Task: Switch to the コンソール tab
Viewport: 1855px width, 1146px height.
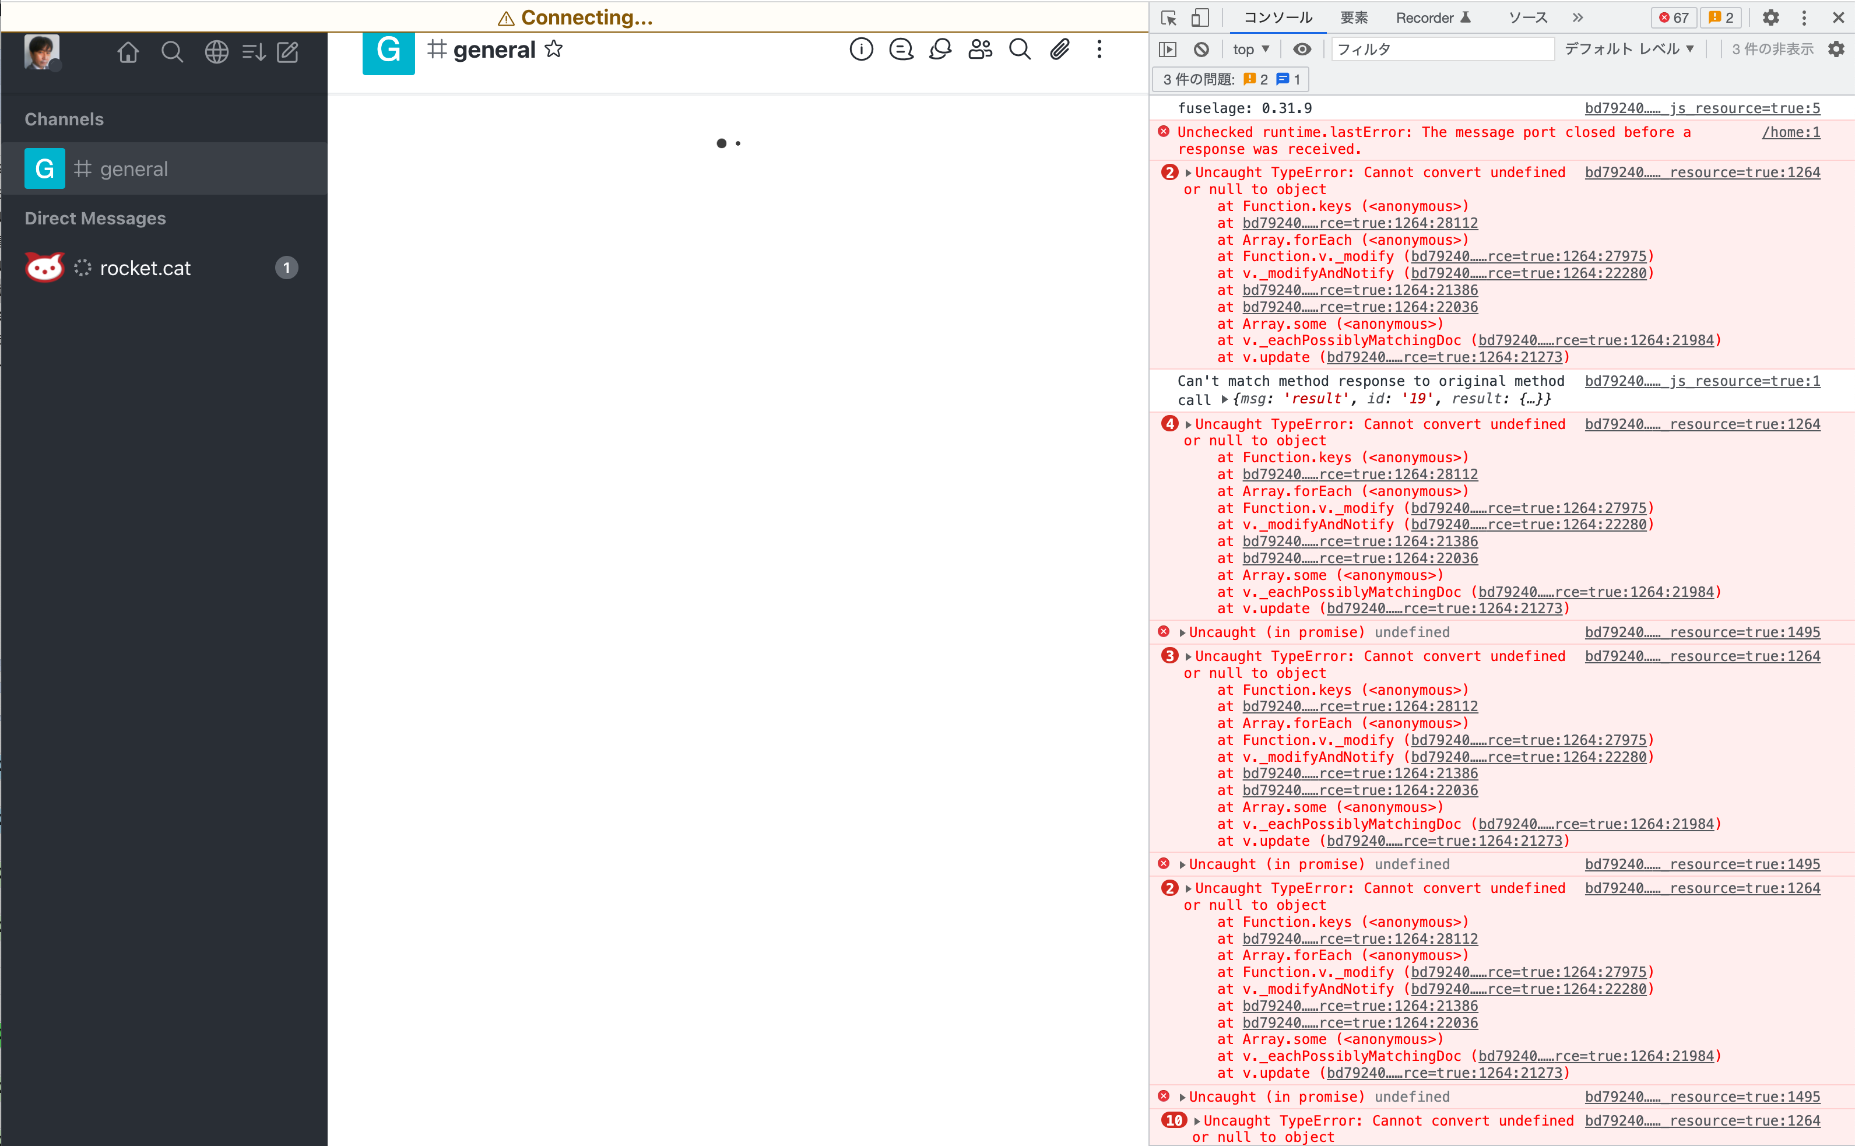Action: pos(1278,17)
